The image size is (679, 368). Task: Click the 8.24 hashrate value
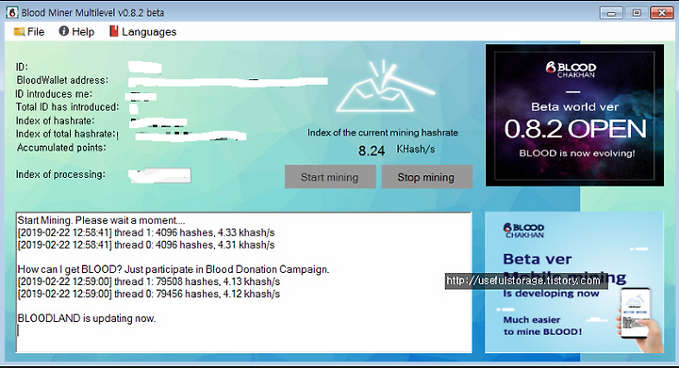pyautogui.click(x=372, y=151)
